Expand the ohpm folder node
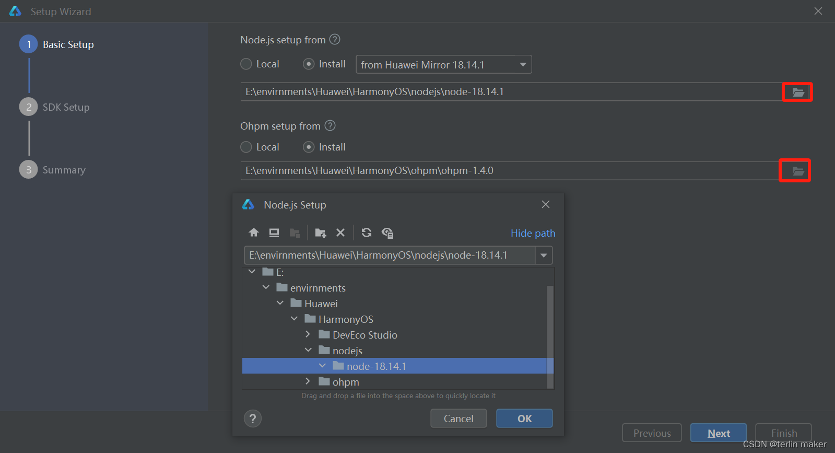The image size is (835, 453). coord(308,381)
